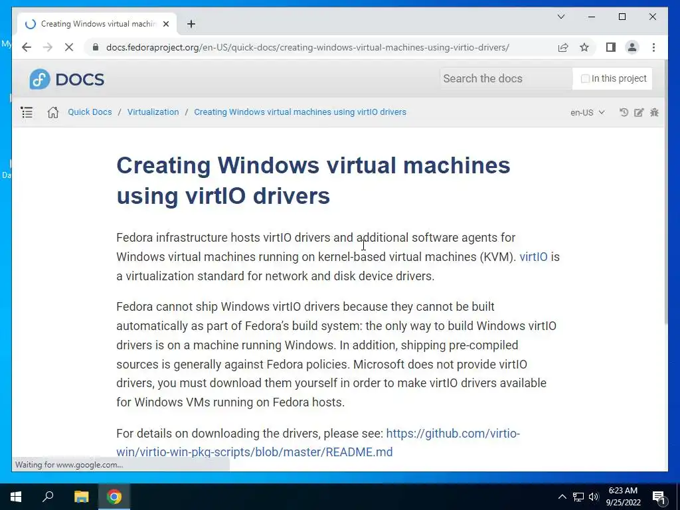Focus the Search the docs field
This screenshot has width=680, height=510.
(505, 78)
